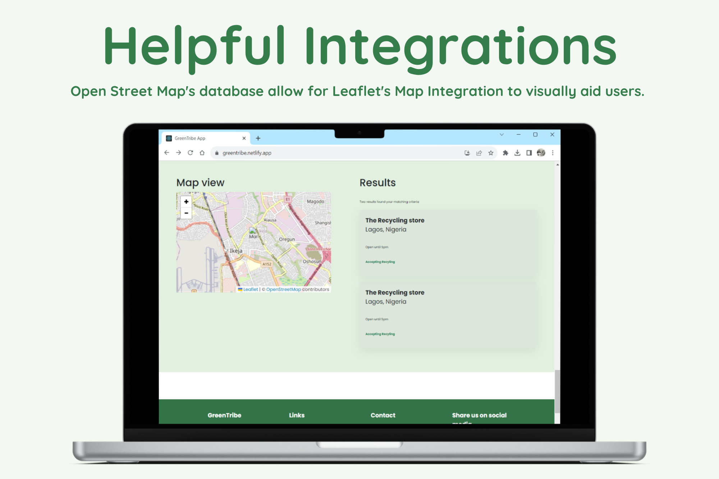The height and width of the screenshot is (479, 719).
Task: Zoom in on the map
Action: pos(186,202)
